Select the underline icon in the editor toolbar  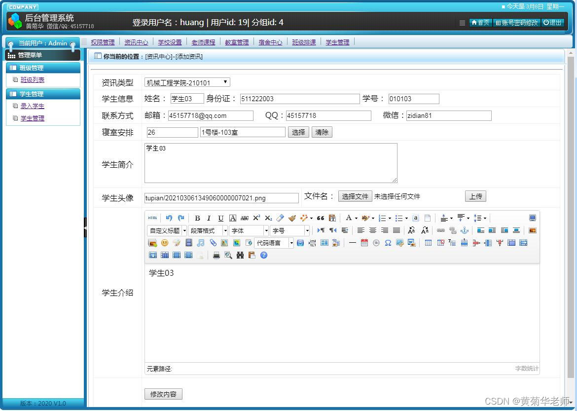[x=220, y=218]
